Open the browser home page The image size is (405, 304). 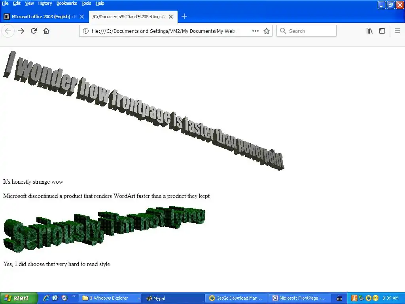point(46,31)
